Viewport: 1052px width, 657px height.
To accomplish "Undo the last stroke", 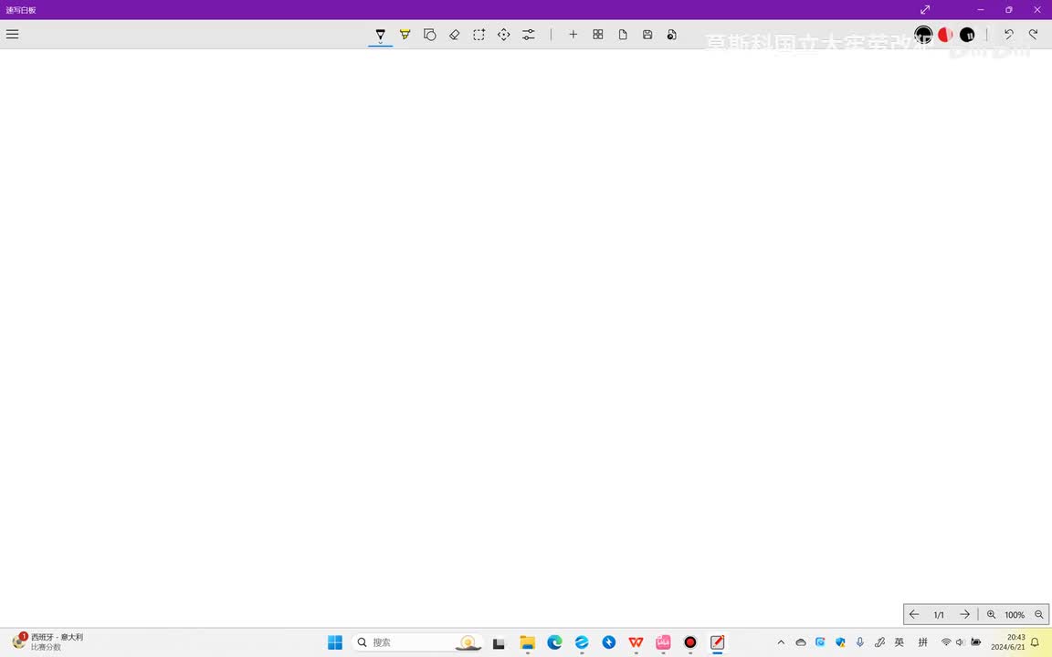I will (x=1008, y=34).
